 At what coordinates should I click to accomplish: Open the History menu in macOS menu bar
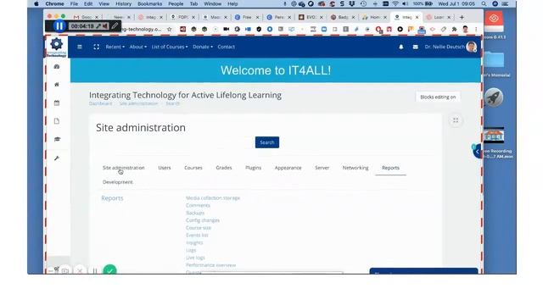pyautogui.click(x=123, y=3)
